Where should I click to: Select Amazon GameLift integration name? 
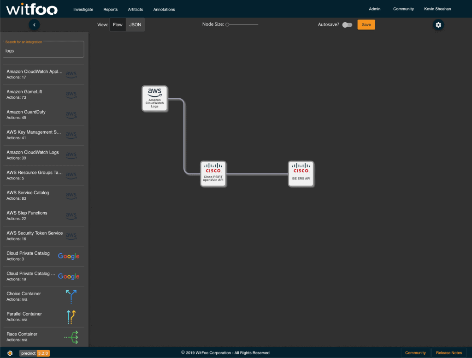[x=24, y=92]
